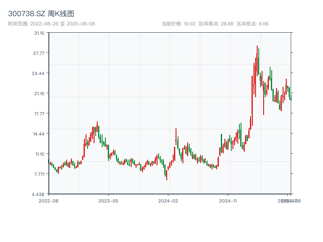Click the chart title 300738.SZ 周K线图
The height and width of the screenshot is (242, 323).
pos(41,14)
